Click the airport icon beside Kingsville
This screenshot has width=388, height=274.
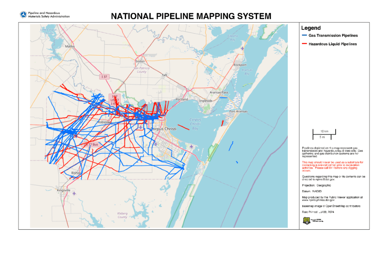point(74,193)
